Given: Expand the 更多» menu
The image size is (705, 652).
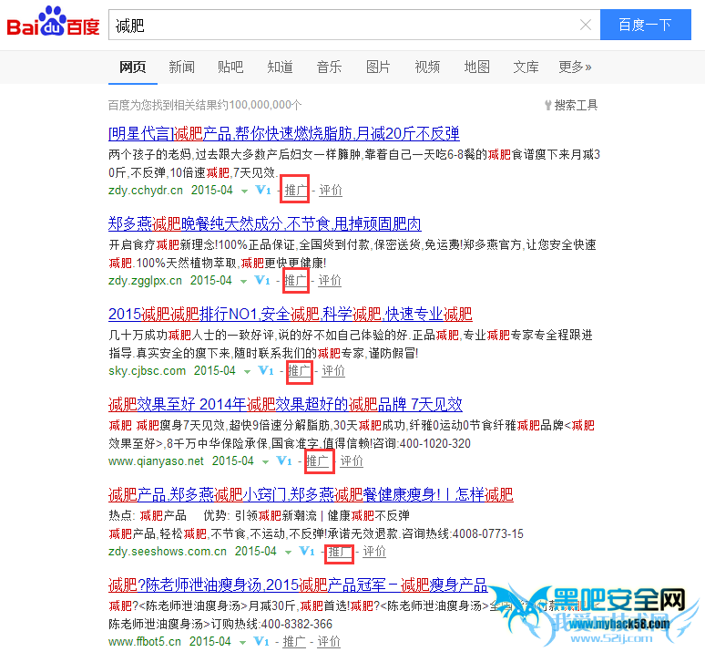Looking at the screenshot, I should click(575, 67).
